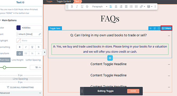Click the Collapse button
177x96 pixels.
click(x=166, y=28)
